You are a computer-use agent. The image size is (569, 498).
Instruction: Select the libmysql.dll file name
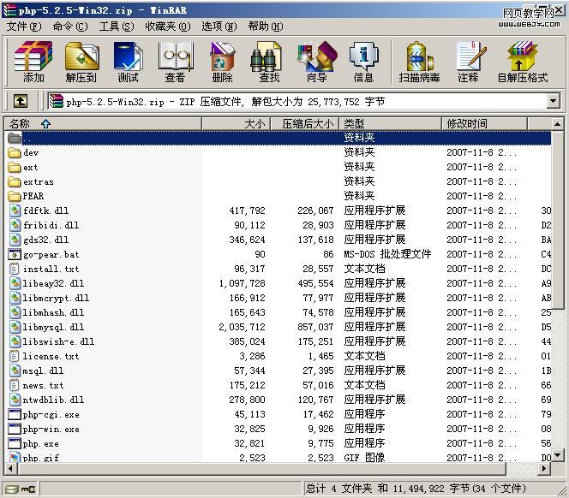[53, 327]
